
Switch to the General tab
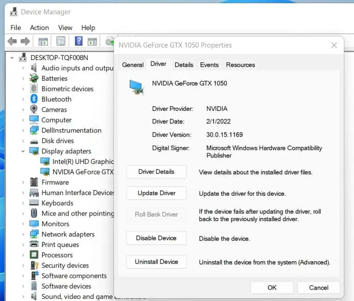tap(133, 65)
